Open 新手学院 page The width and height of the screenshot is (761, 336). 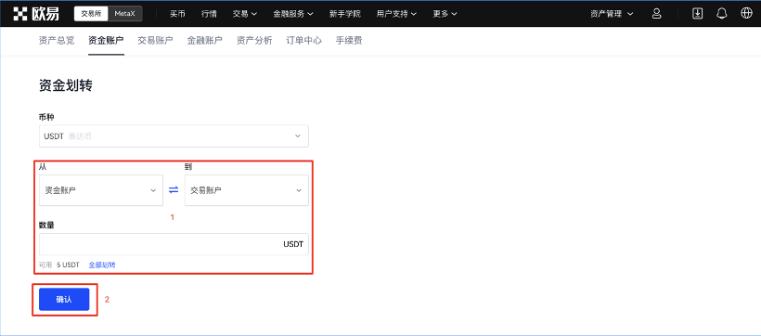pos(345,14)
